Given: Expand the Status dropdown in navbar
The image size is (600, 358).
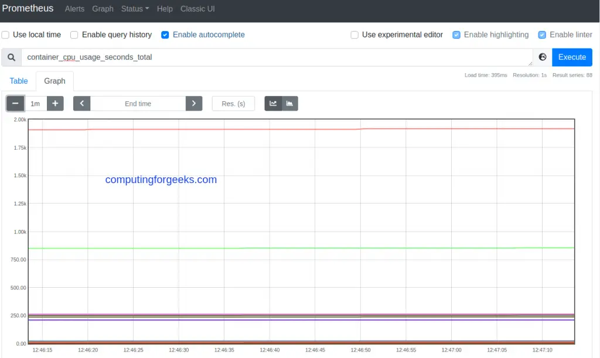Looking at the screenshot, I should (x=135, y=9).
